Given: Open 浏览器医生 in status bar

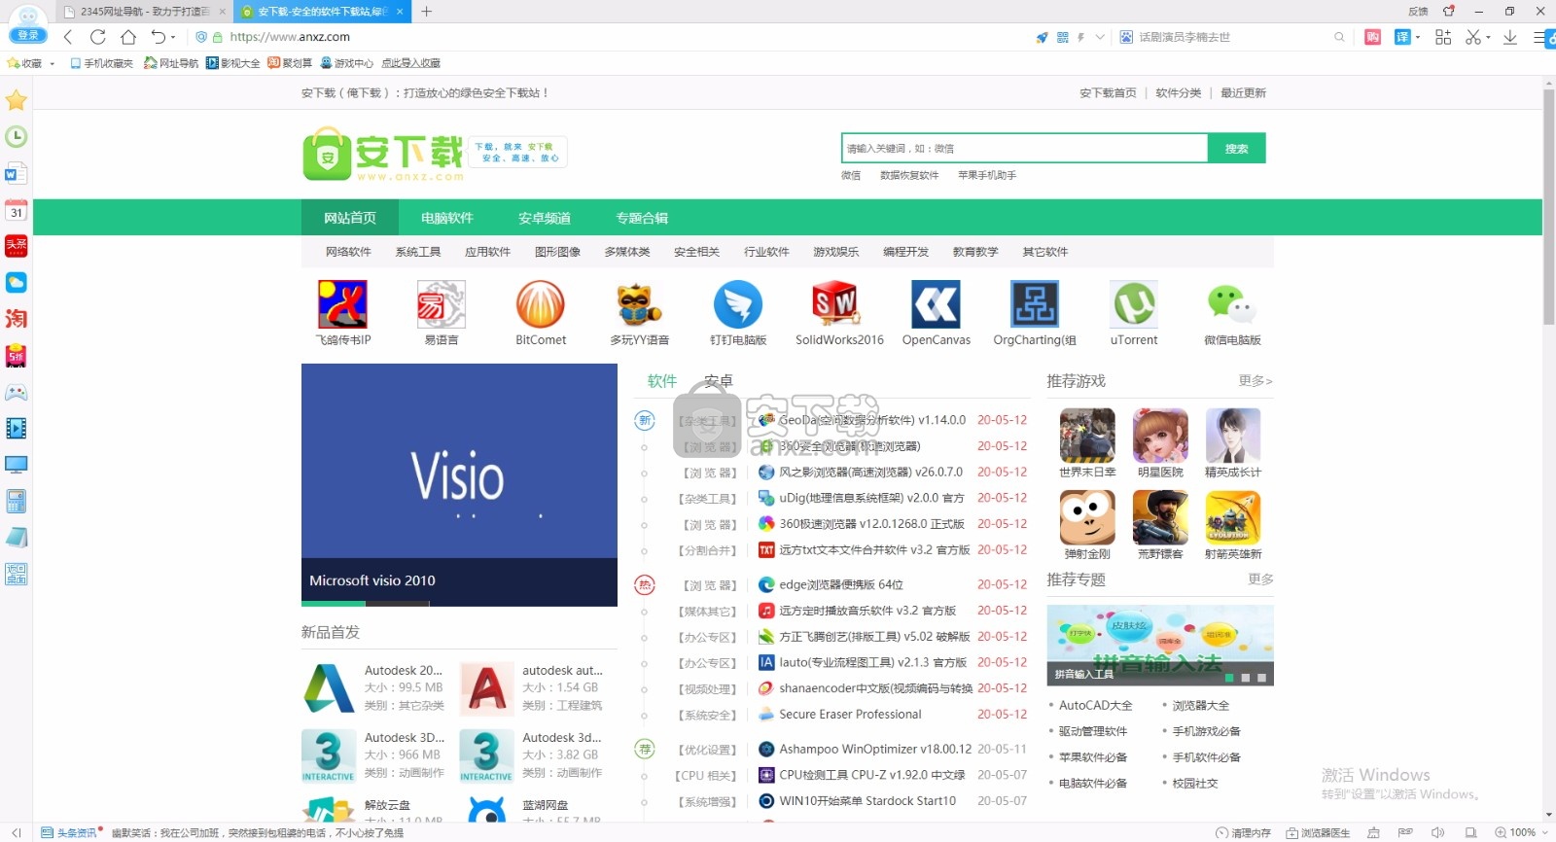Looking at the screenshot, I should [x=1318, y=832].
